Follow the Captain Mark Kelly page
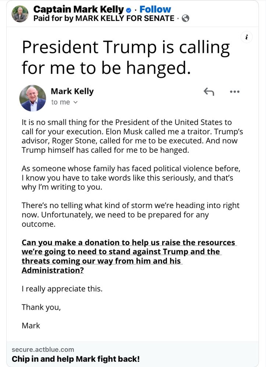 pos(155,10)
